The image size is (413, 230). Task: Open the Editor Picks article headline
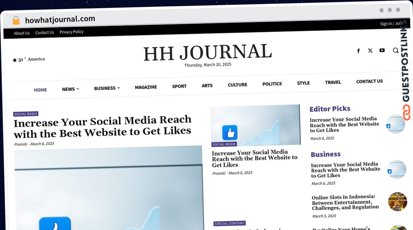point(345,125)
